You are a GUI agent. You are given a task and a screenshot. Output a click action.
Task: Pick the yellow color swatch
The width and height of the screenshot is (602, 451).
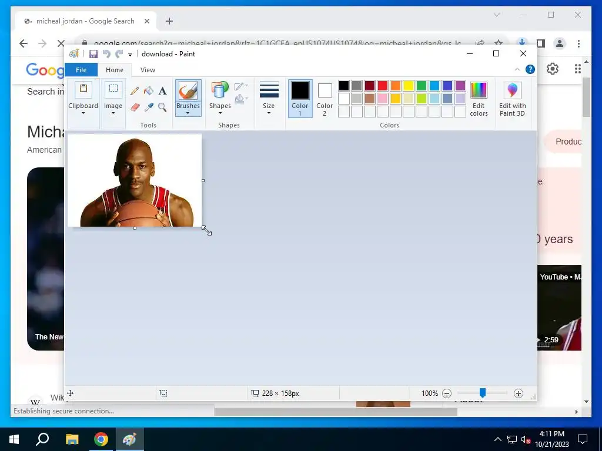pos(409,86)
